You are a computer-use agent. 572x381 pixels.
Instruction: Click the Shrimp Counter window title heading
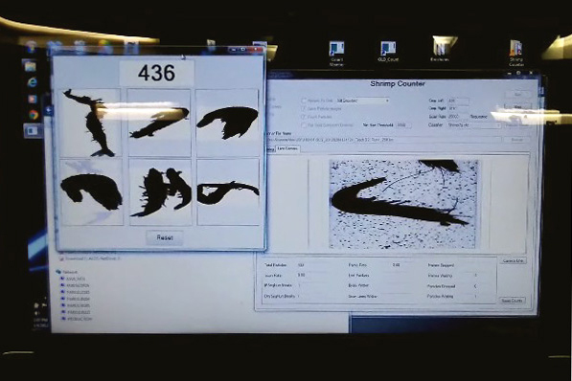point(398,84)
